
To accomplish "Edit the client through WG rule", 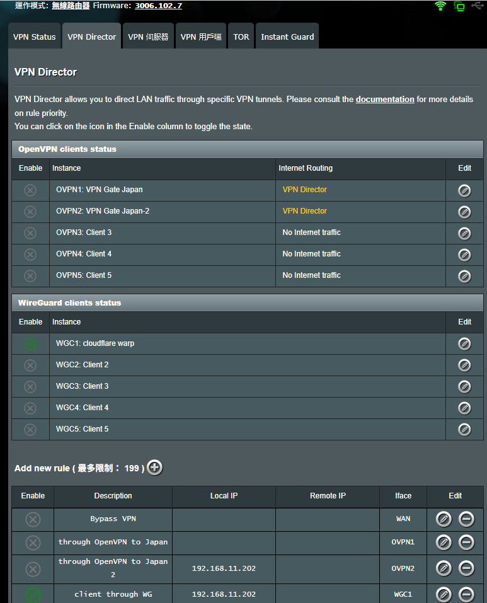I will pos(444,595).
